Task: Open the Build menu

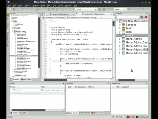Action: (43, 6)
